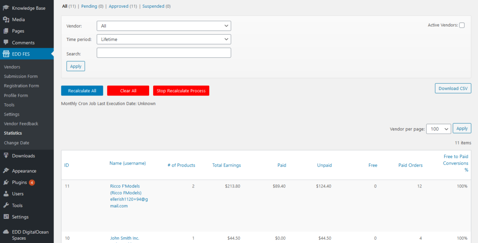Open Comments via its speech bubble icon
The height and width of the screenshot is (243, 478).
point(6,42)
